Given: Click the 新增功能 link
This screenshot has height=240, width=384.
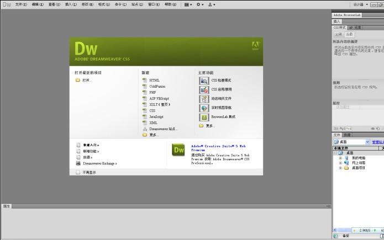Looking at the screenshot, I should 91,151.
